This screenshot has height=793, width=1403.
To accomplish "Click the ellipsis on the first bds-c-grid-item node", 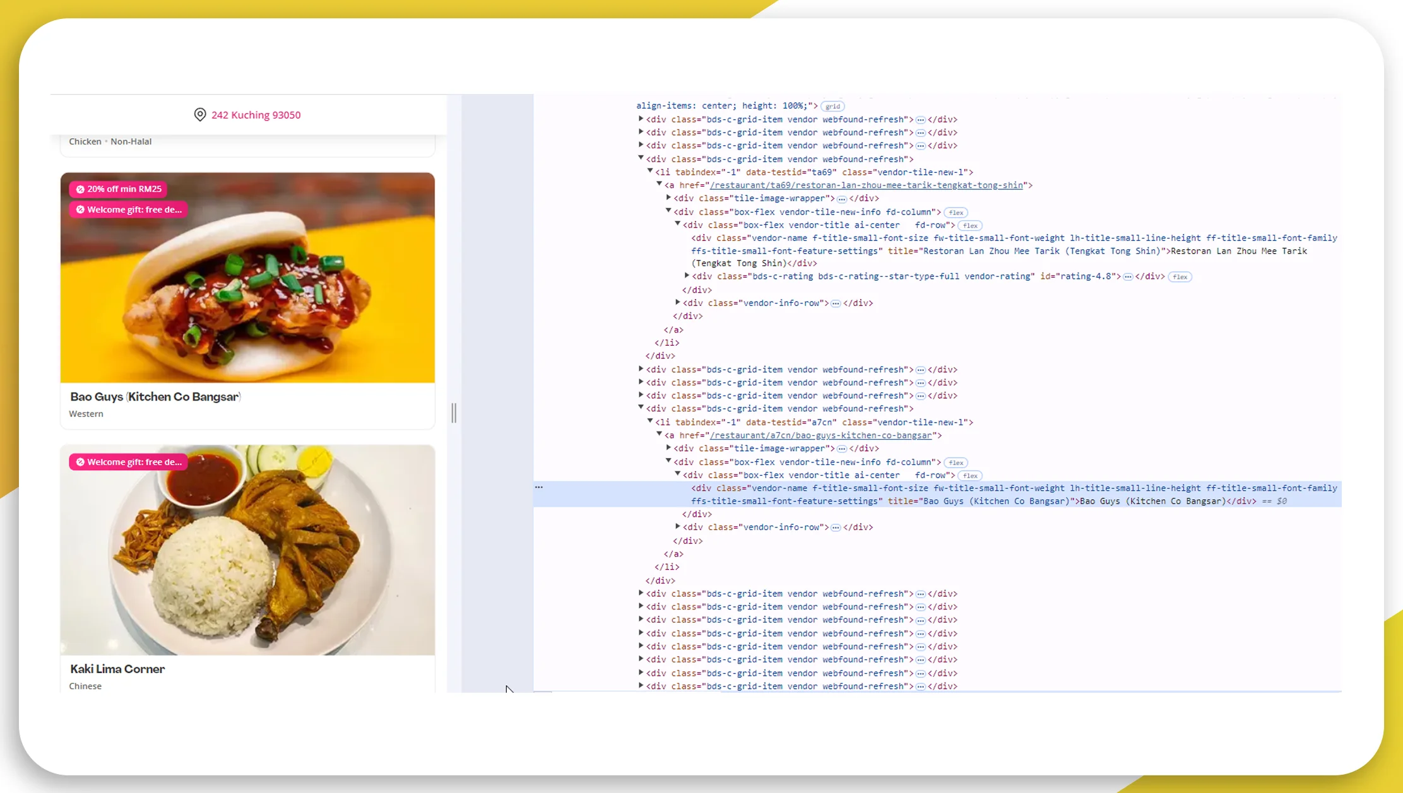I will 921,119.
